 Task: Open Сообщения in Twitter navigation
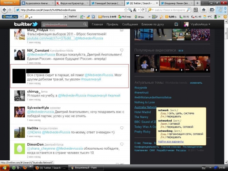130,25
